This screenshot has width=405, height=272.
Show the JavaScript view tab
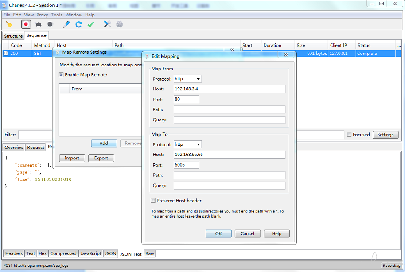pos(91,253)
